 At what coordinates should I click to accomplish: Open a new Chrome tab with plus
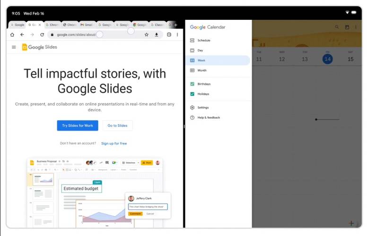(x=175, y=25)
